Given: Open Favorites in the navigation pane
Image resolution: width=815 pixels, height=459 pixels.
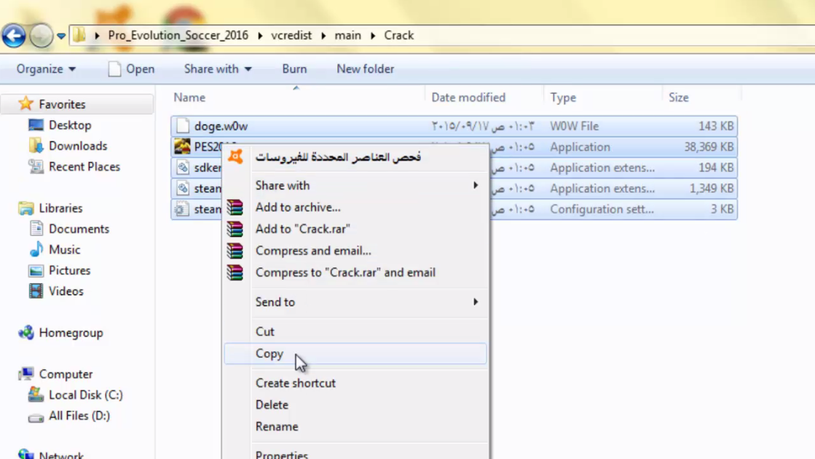Looking at the screenshot, I should [62, 104].
